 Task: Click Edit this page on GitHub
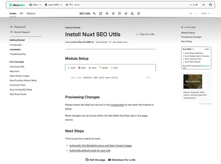point(95,160)
